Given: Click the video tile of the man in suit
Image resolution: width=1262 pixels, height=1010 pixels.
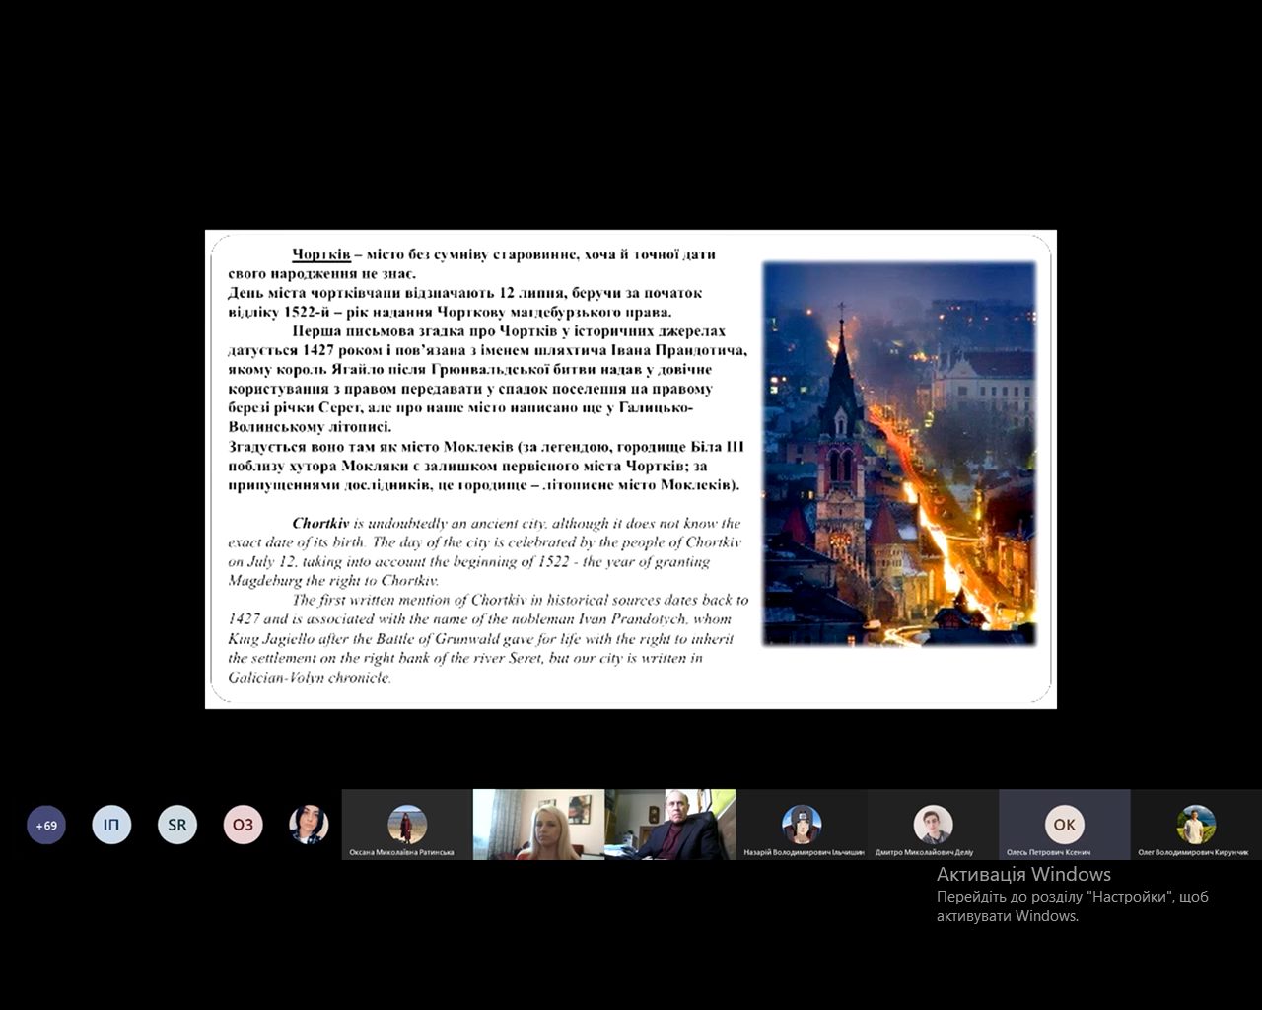Looking at the screenshot, I should pos(670,825).
